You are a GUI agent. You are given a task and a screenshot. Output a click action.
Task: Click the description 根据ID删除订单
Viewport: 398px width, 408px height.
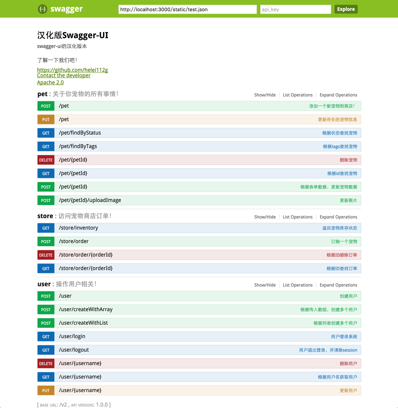point(342,255)
